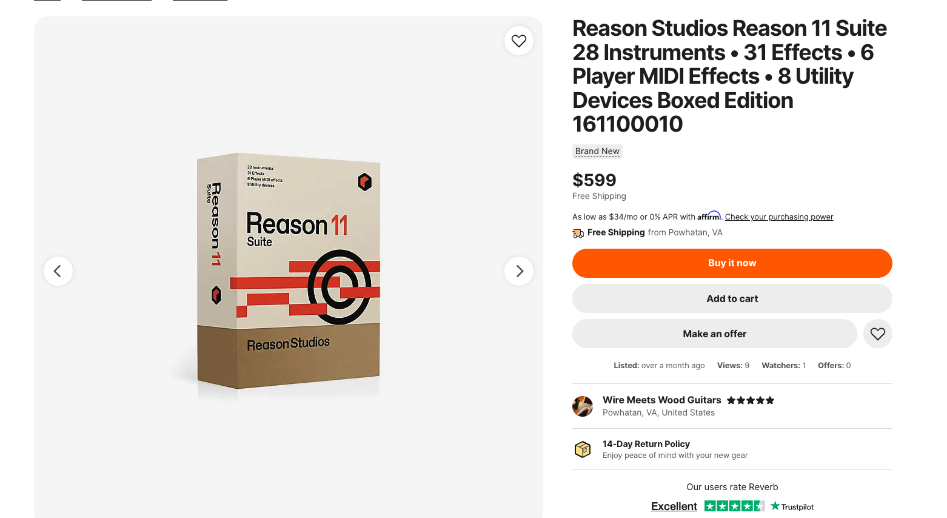Click the Brand New condition label
The height and width of the screenshot is (518, 947).
pyautogui.click(x=597, y=152)
